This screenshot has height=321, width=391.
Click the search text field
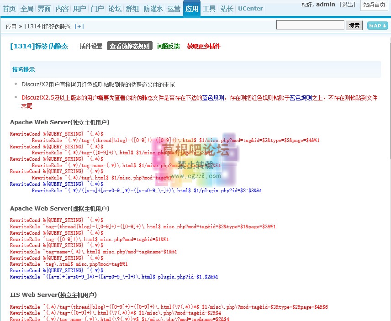tap(310, 25)
